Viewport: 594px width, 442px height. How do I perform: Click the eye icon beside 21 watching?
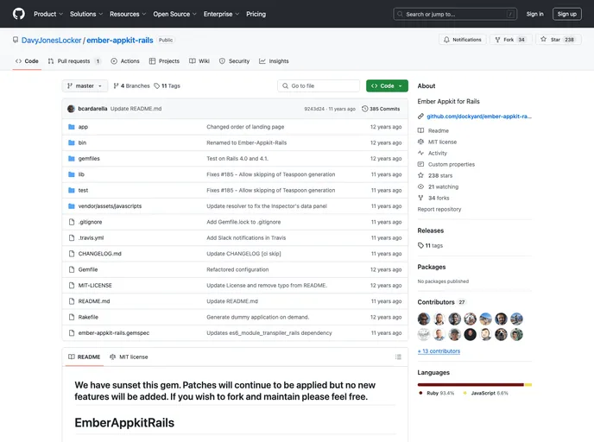click(x=420, y=186)
